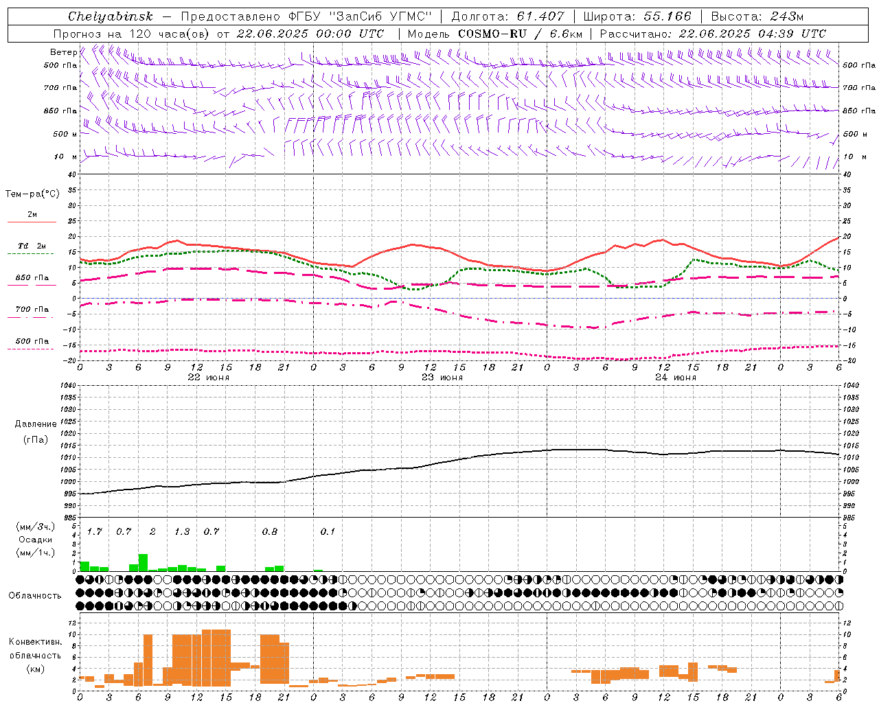The height and width of the screenshot is (703, 879).
Task: Click the Высота: 243м value
Action: click(757, 16)
